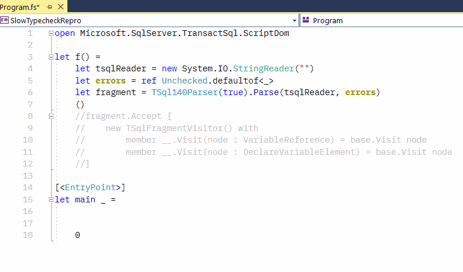Click the 'main' function name on line 15
Screen dimensions: 463x272
[85, 200]
